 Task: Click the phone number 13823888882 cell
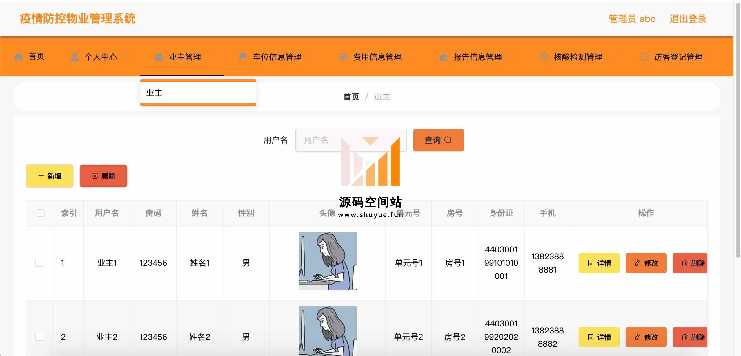coord(547,337)
